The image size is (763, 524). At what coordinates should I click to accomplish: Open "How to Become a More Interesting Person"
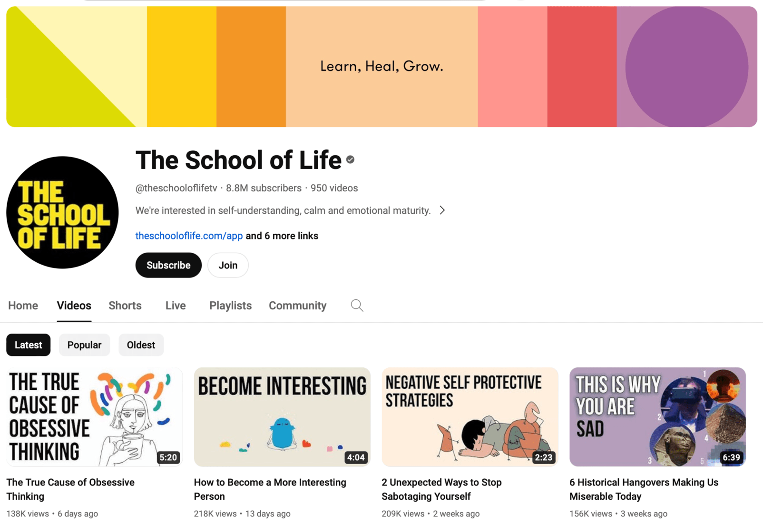click(282, 416)
